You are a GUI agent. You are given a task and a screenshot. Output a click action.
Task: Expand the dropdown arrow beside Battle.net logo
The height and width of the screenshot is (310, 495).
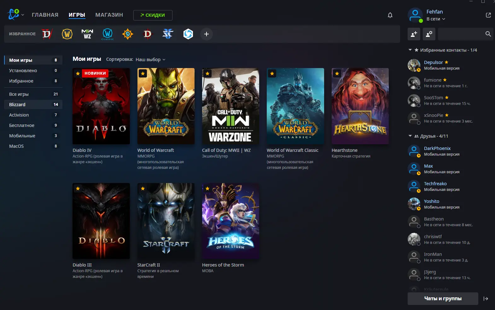23,15
